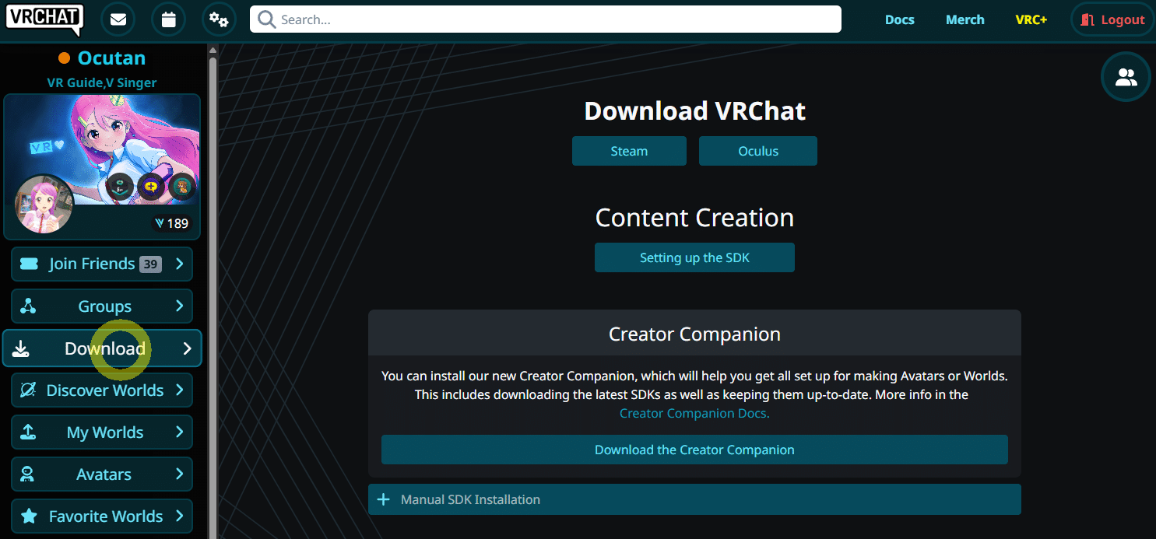Image resolution: width=1156 pixels, height=539 pixels.
Task: Open Setting up the SDK button
Action: (694, 257)
